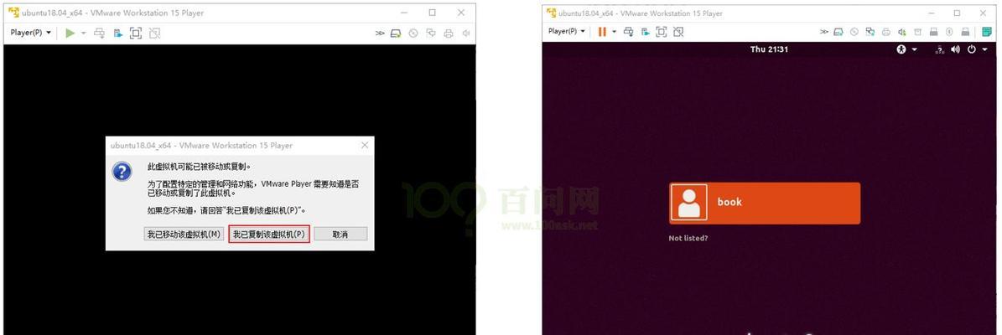Open the green notes icon in the login-screen window toolbar
The image size is (1002, 335).
(x=987, y=32)
